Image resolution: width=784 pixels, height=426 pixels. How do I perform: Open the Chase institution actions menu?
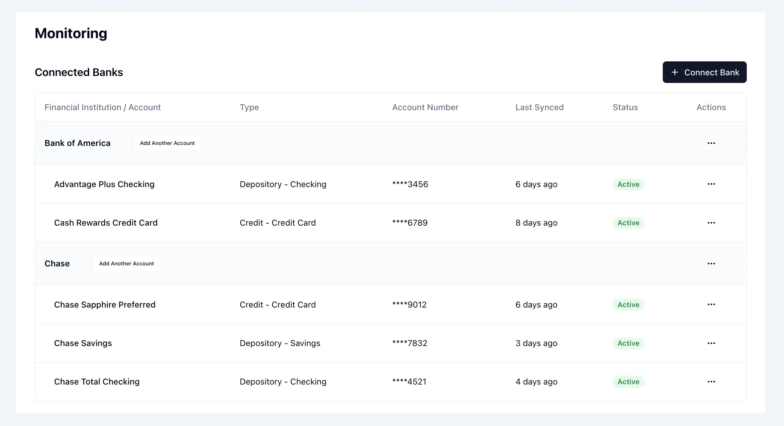[711, 263]
